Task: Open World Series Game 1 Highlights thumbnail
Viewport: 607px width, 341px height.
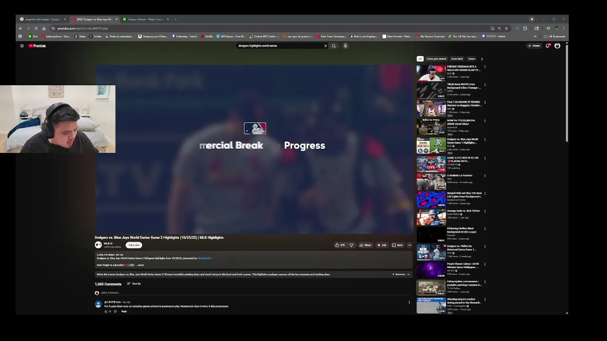Action: click(431, 145)
